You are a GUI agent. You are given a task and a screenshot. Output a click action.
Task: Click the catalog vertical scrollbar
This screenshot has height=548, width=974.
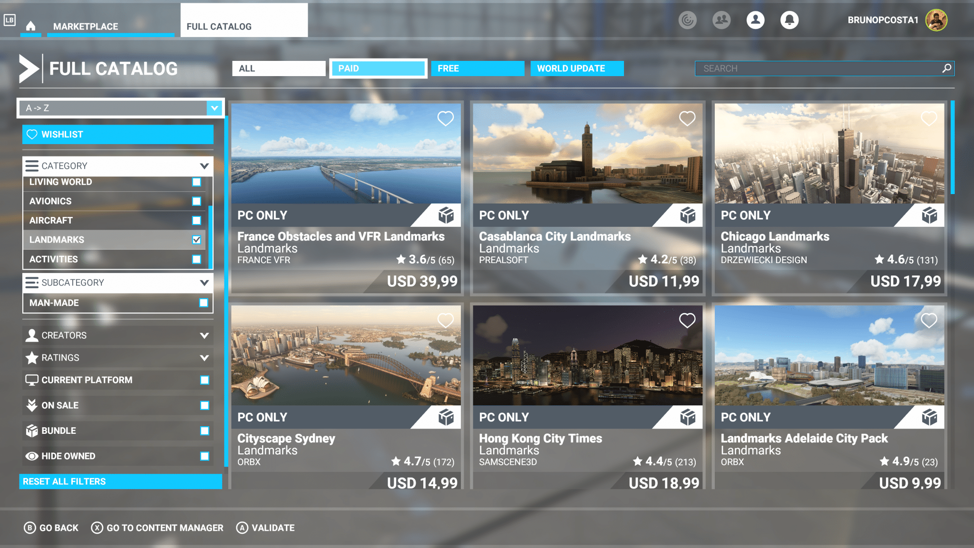[952, 147]
